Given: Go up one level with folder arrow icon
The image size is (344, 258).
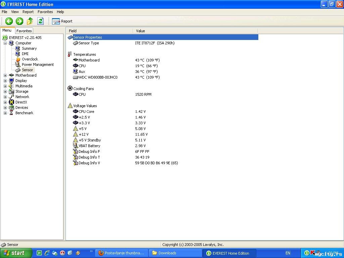Looking at the screenshot, I should tap(30, 21).
